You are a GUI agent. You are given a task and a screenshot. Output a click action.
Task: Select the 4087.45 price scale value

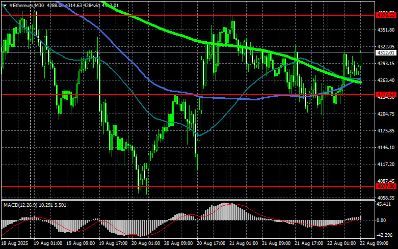coord(386,181)
